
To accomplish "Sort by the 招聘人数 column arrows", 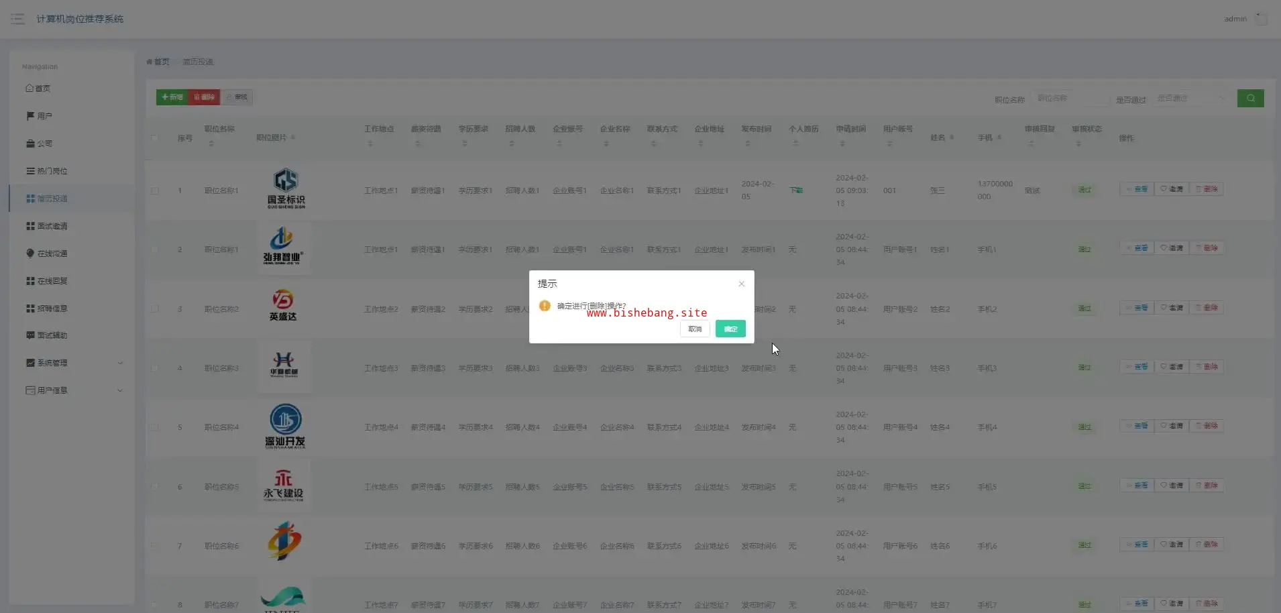I will (512, 144).
